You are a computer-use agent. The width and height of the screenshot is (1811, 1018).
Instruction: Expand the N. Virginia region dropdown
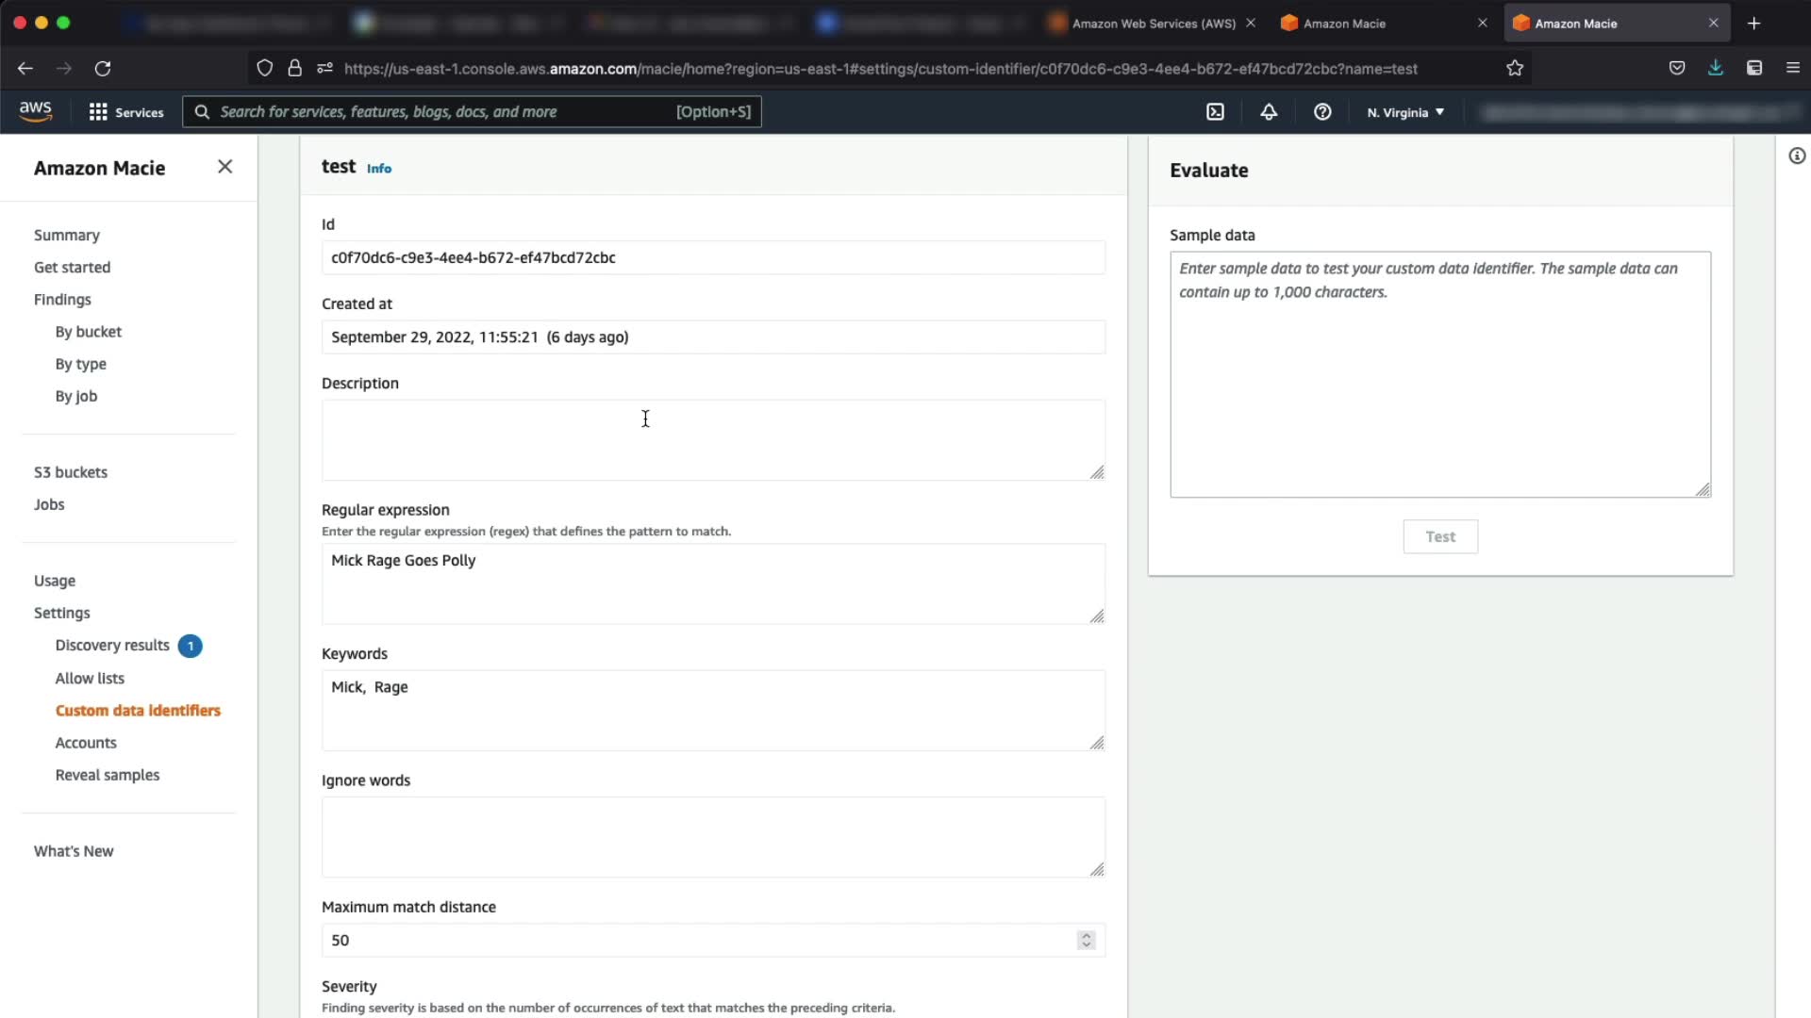[1405, 112]
